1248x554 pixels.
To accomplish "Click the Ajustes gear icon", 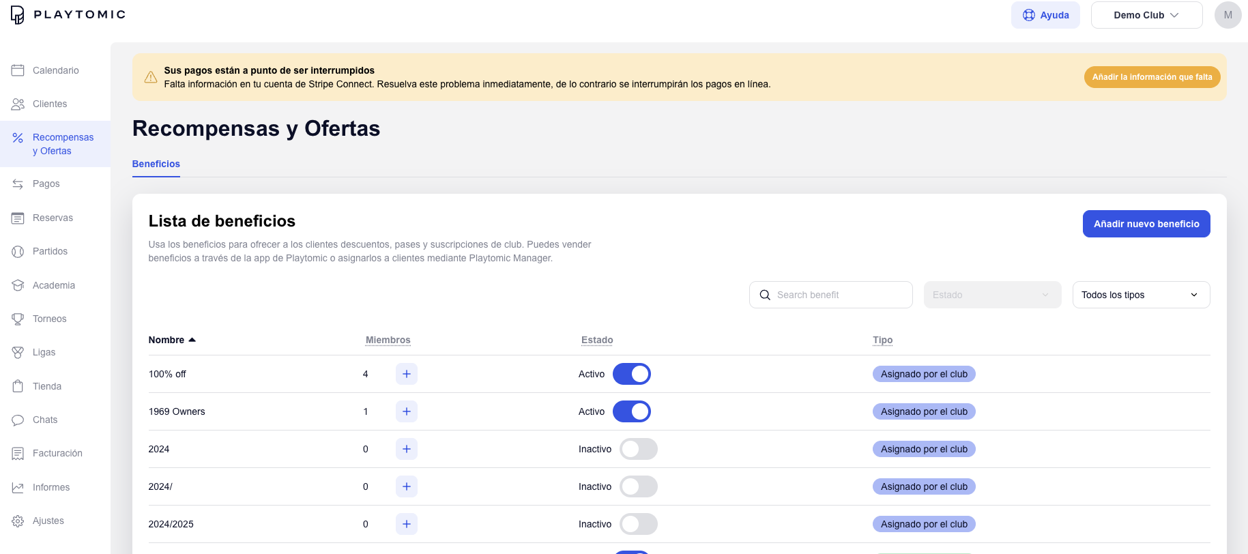I will pyautogui.click(x=18, y=521).
